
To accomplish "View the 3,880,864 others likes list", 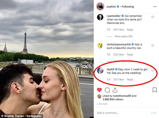I will [x=113, y=99].
